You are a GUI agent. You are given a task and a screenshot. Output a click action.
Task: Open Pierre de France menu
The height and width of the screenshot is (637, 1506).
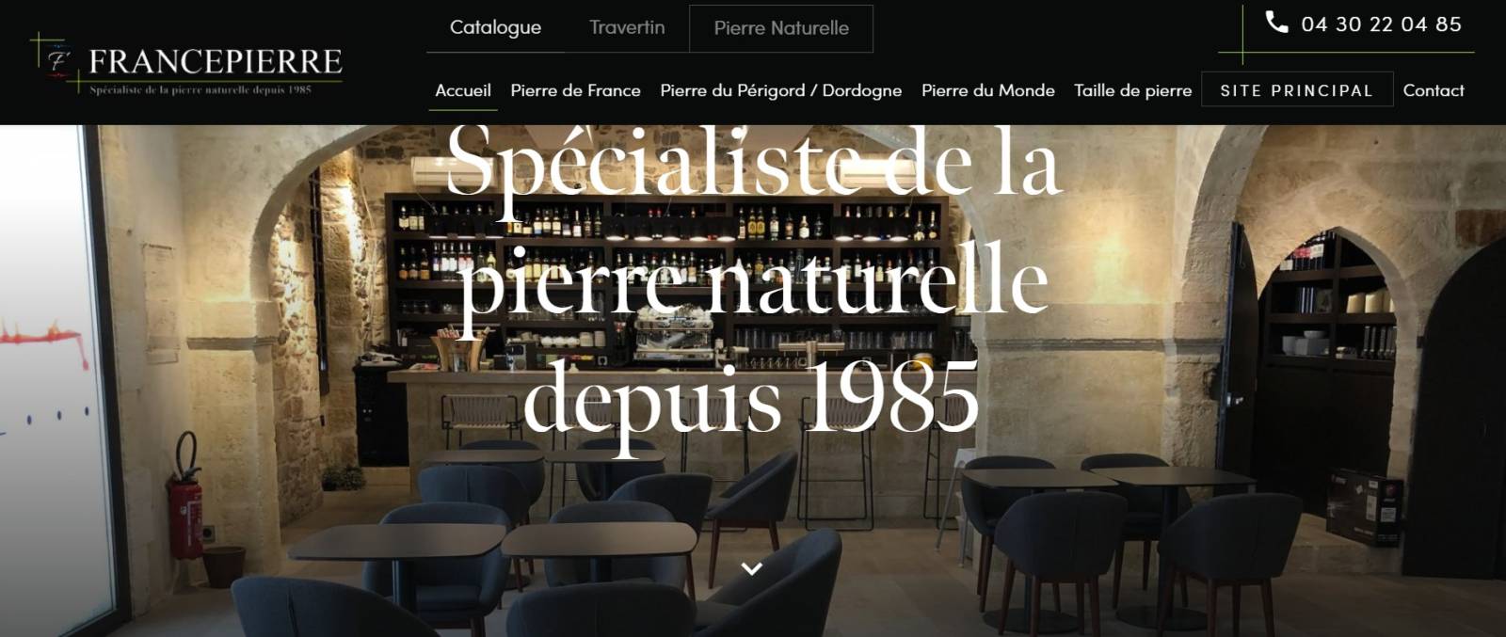coord(575,90)
